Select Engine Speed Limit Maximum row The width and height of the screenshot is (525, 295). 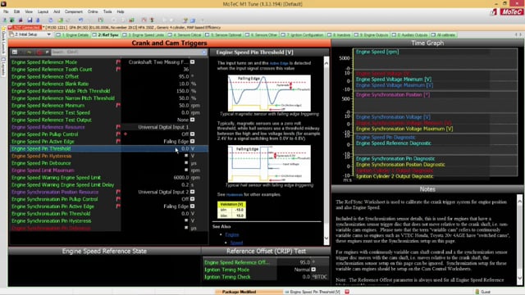(x=109, y=170)
